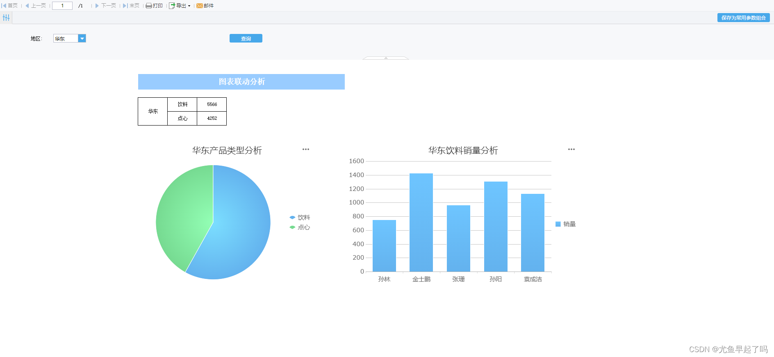Image resolution: width=774 pixels, height=357 pixels.
Task: Expand the 地区 region dropdown arrow
Action: tap(82, 38)
